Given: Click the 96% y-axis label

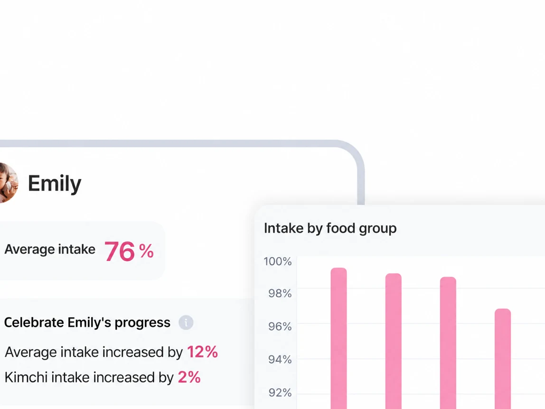Looking at the screenshot, I should point(280,326).
